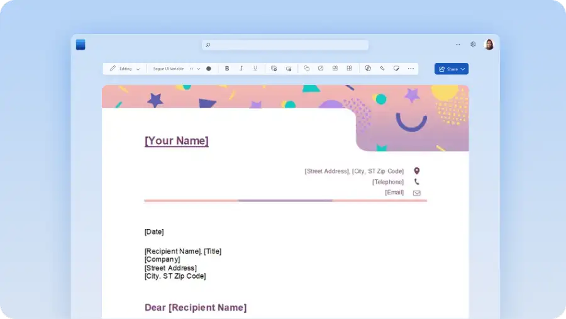Viewport: 566px width, 319px height.
Task: Toggle underline formatting
Action: coord(255,69)
